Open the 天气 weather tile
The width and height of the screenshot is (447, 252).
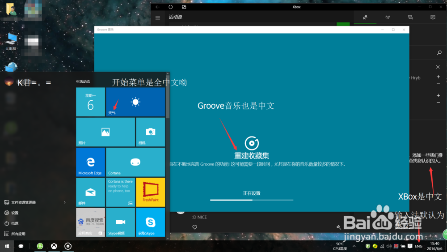135,102
